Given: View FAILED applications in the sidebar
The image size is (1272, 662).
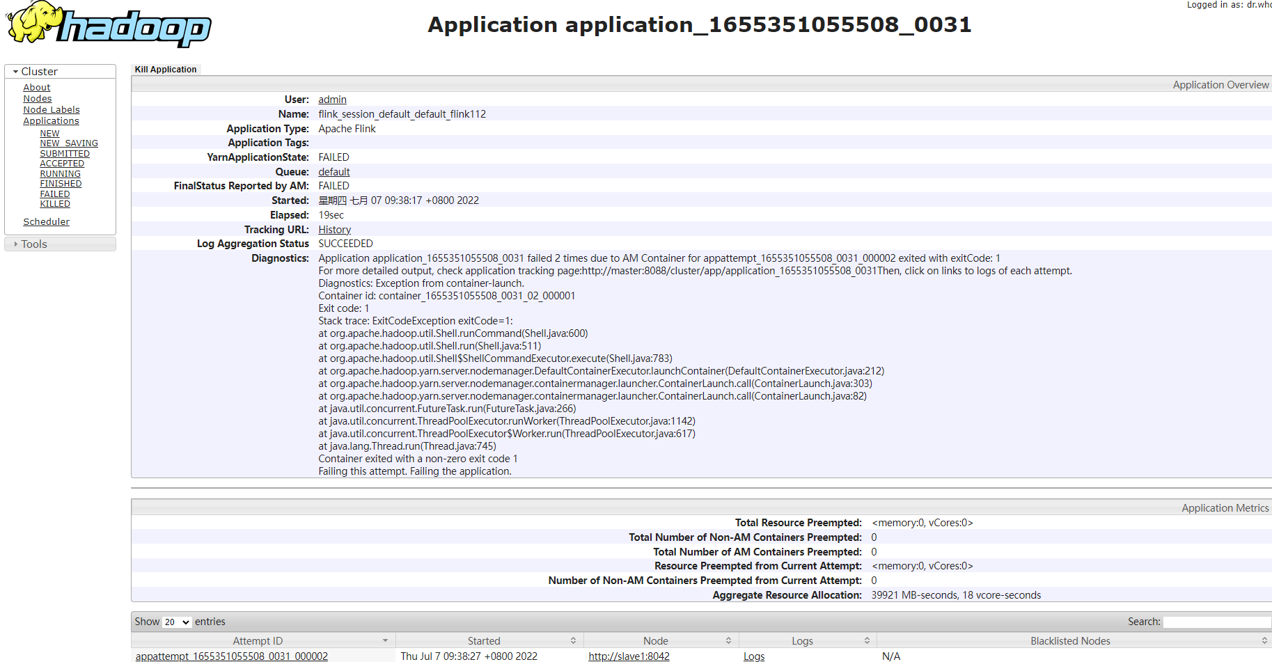Looking at the screenshot, I should click(55, 194).
